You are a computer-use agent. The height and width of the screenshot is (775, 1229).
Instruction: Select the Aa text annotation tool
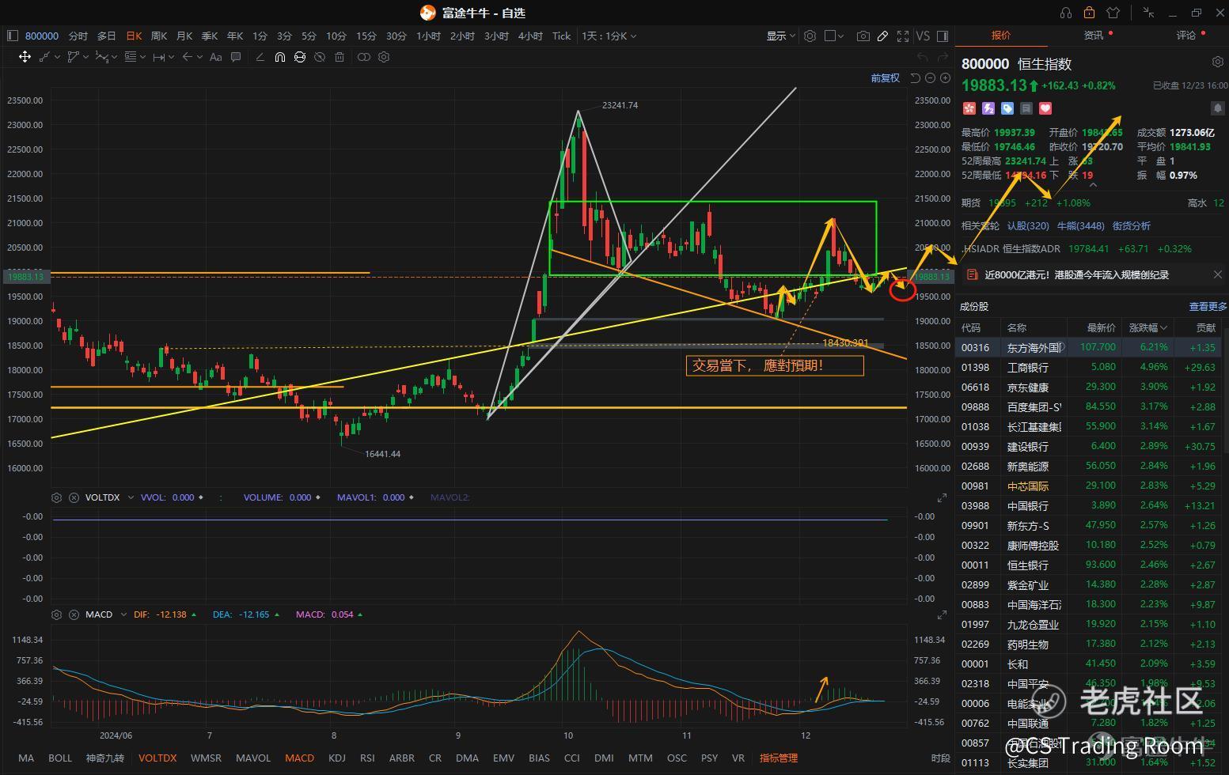tap(216, 57)
